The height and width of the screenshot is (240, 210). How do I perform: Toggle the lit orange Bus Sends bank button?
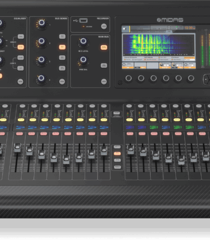[62, 47]
